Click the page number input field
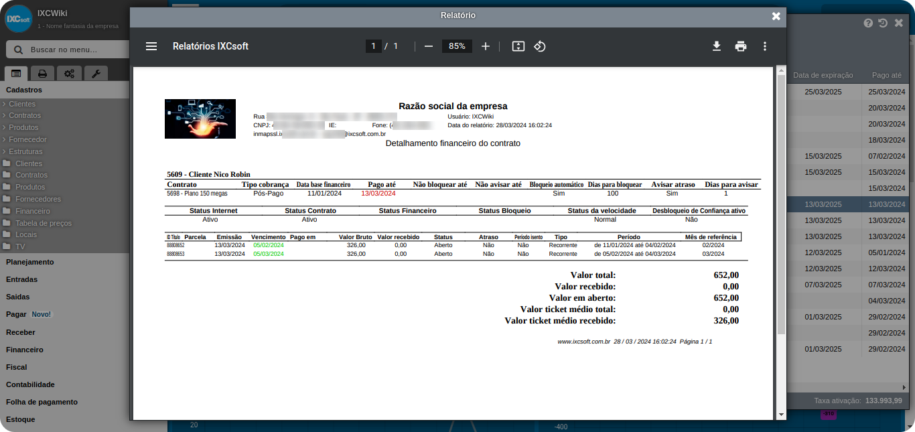This screenshot has width=915, height=432. pos(373,46)
